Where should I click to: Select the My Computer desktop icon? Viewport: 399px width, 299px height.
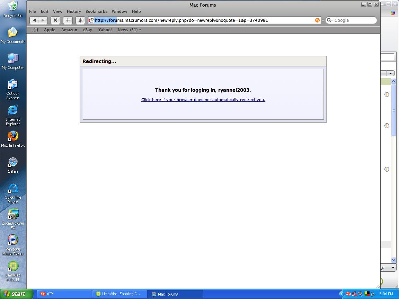[x=13, y=61]
